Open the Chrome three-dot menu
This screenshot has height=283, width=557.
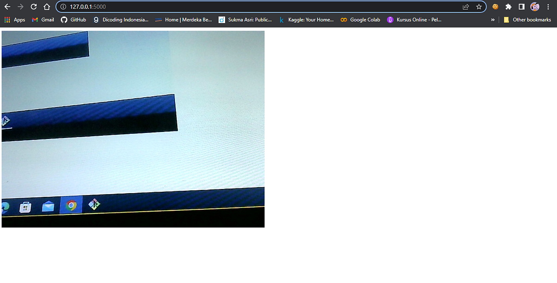pos(548,6)
